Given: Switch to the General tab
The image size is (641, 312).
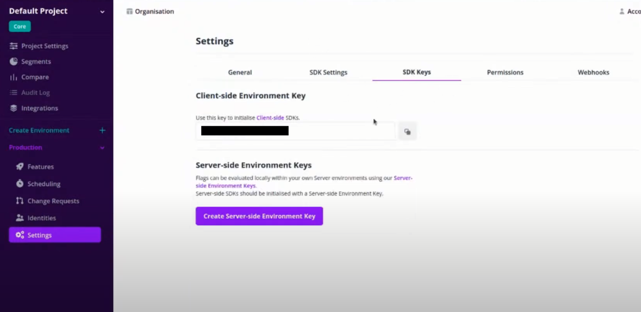Looking at the screenshot, I should [x=240, y=72].
